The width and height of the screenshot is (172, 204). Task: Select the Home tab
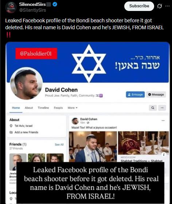16,108
